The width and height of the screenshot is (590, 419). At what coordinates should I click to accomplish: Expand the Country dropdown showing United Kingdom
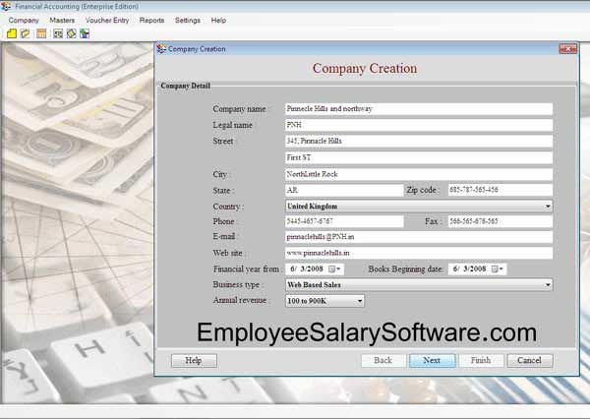click(x=548, y=207)
